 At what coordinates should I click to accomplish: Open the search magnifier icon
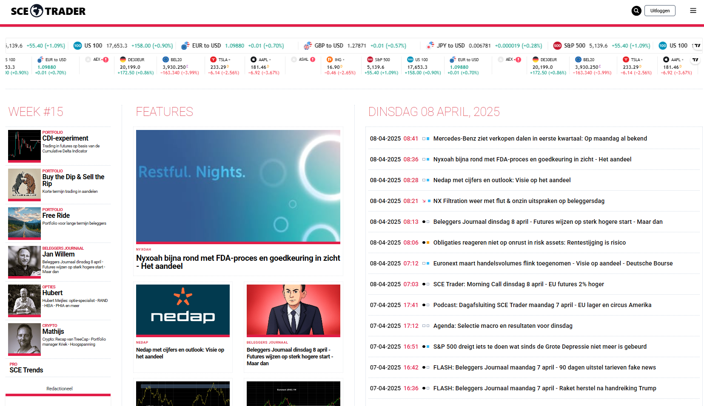pos(636,11)
